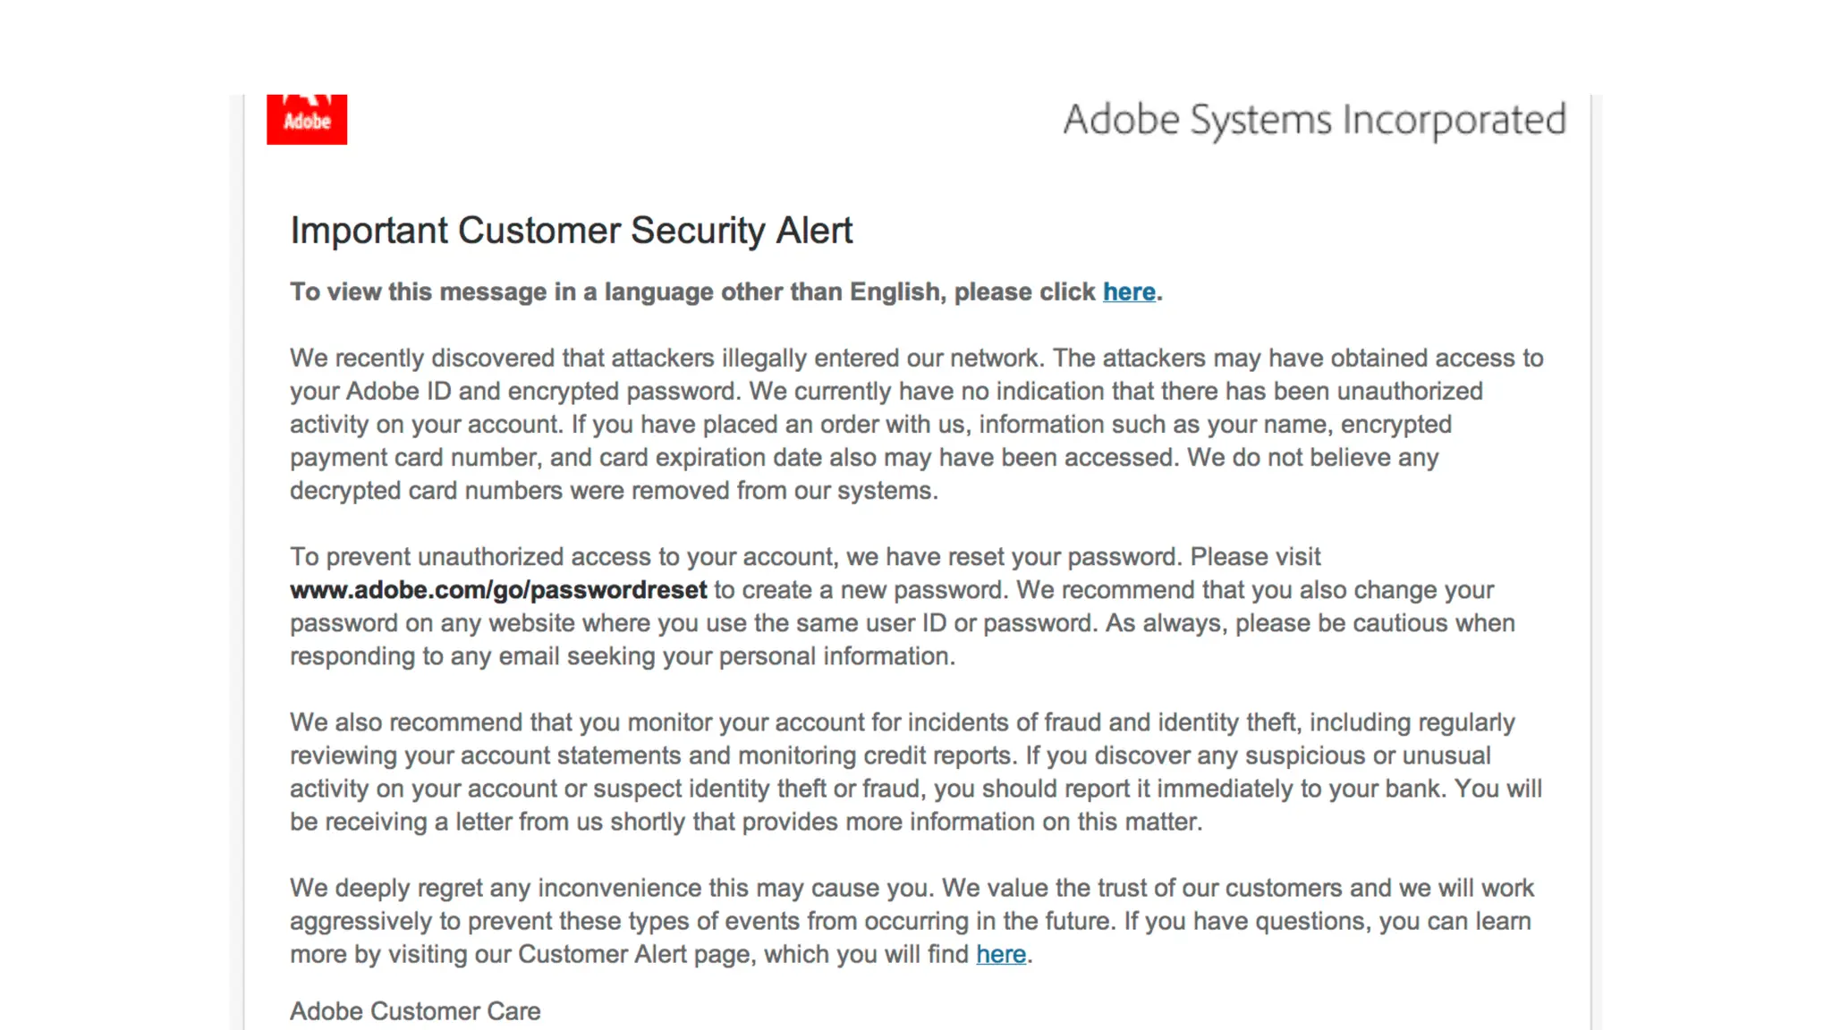Click the 'Important Customer Security Alert' heading
This screenshot has height=1030, width=1832.
click(x=571, y=231)
